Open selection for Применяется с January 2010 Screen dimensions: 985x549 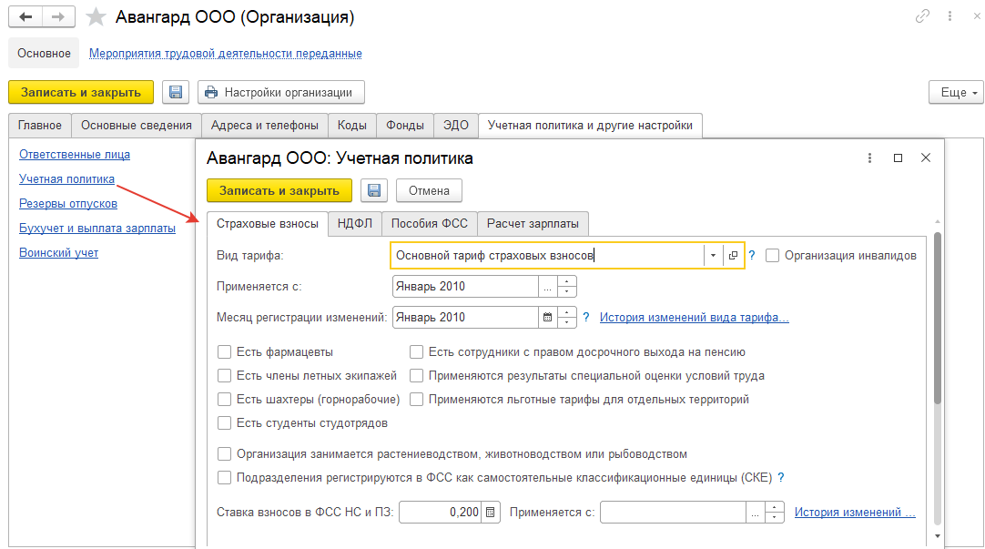pos(547,287)
